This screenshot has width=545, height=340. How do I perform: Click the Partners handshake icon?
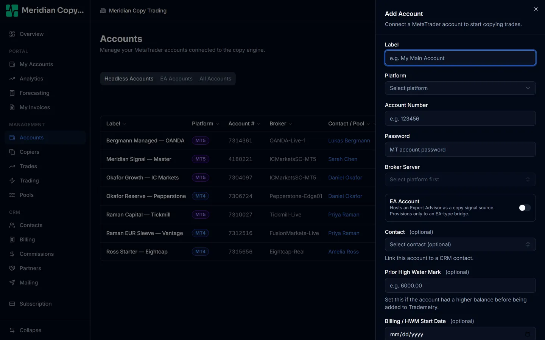(12, 268)
